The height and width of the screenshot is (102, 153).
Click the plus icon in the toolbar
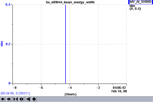pyautogui.click(x=34, y=99)
